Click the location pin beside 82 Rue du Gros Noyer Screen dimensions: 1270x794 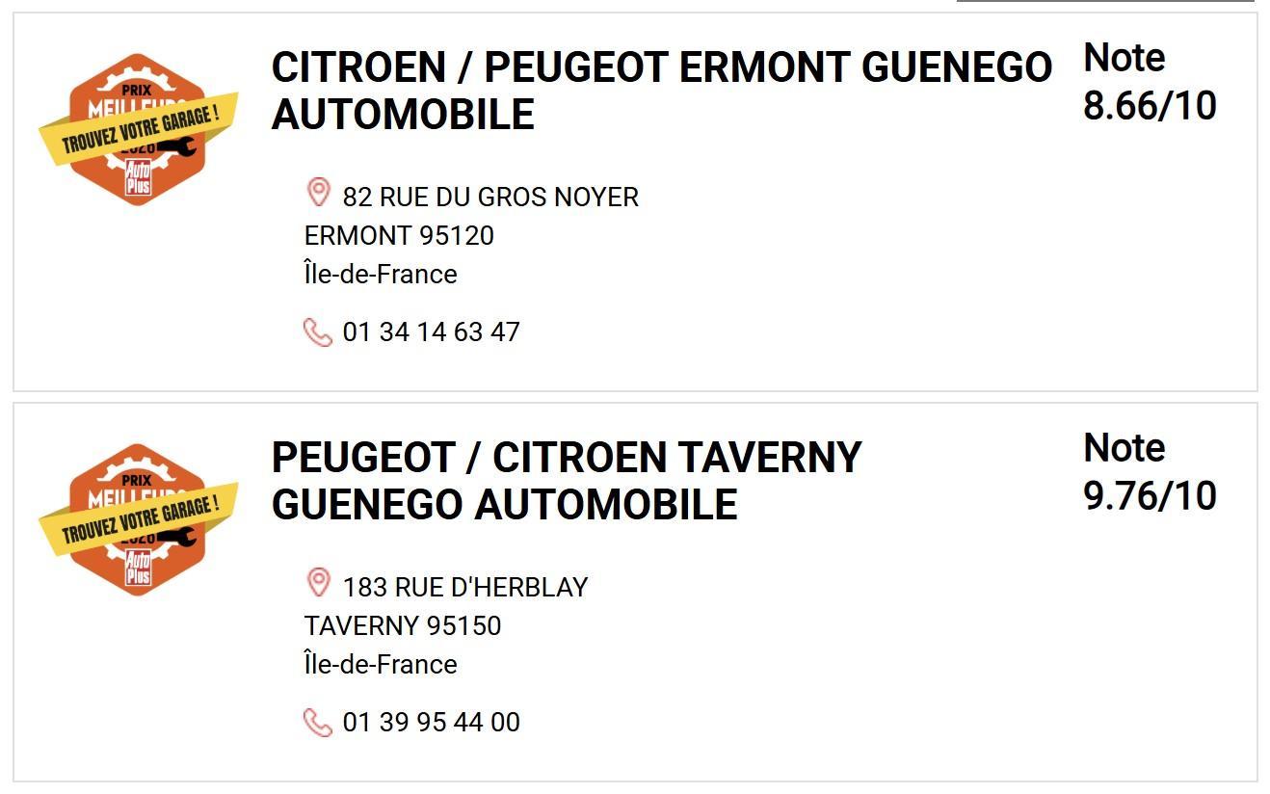(x=318, y=193)
